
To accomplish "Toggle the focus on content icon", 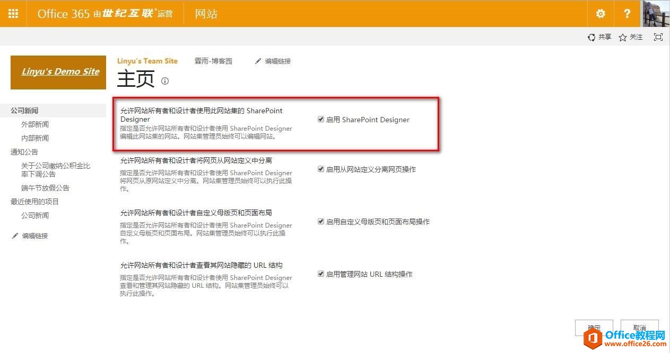I will tap(658, 37).
